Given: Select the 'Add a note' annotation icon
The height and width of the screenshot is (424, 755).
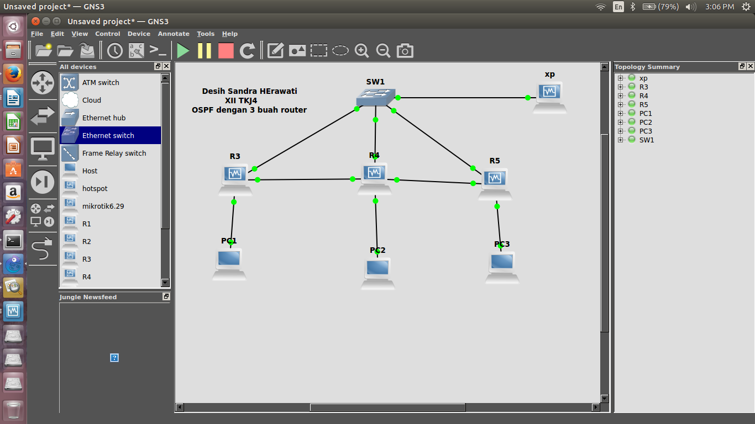Looking at the screenshot, I should [275, 50].
